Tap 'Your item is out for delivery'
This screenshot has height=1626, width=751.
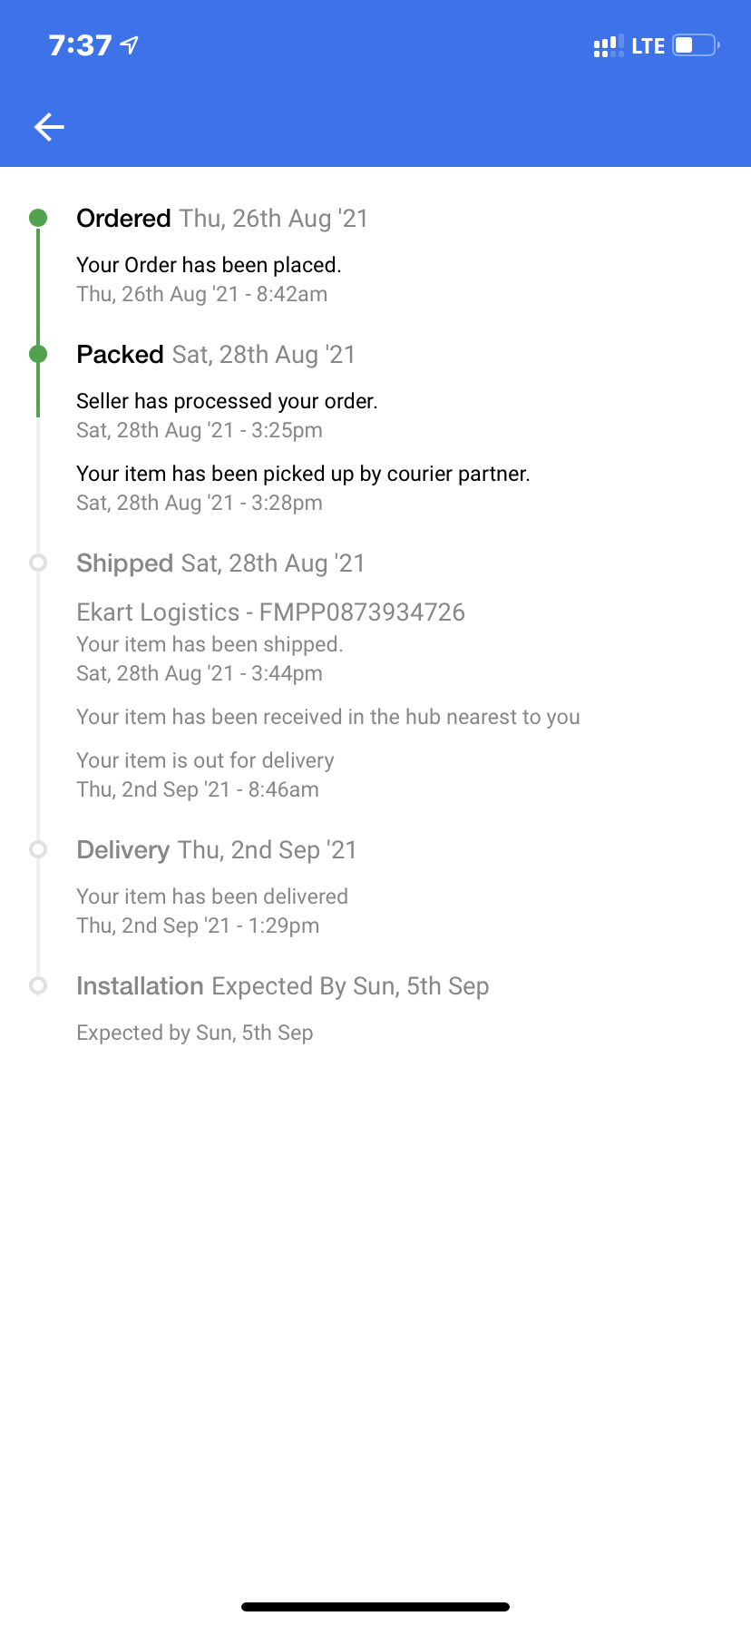point(205,760)
